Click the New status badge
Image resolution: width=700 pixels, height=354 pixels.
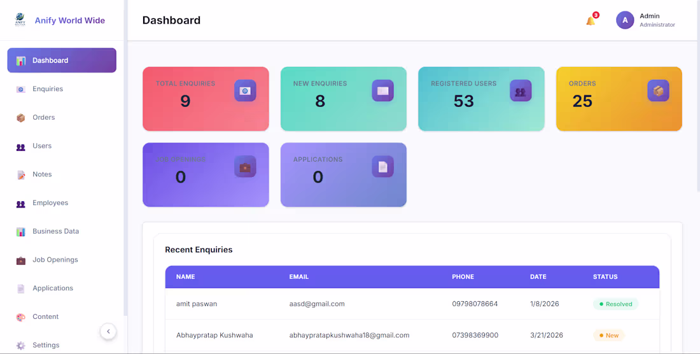[608, 336]
